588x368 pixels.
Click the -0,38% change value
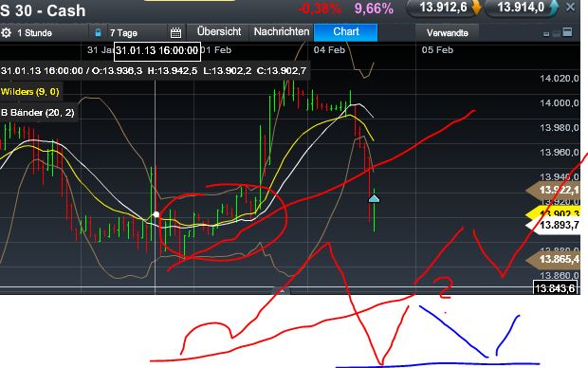(320, 9)
